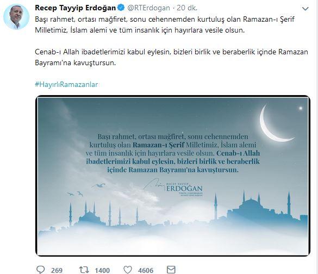This screenshot has height=274, width=318.
Task: Select the 1400 retweets count
Action: pos(102,270)
